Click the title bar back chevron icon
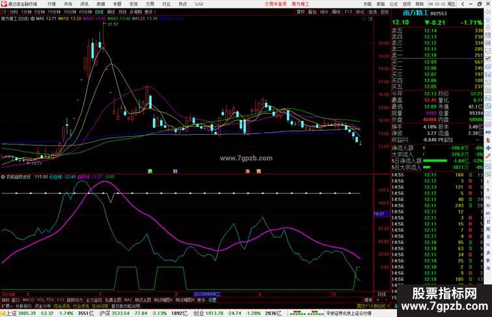This screenshot has width=492, height=317. [x=463, y=4]
